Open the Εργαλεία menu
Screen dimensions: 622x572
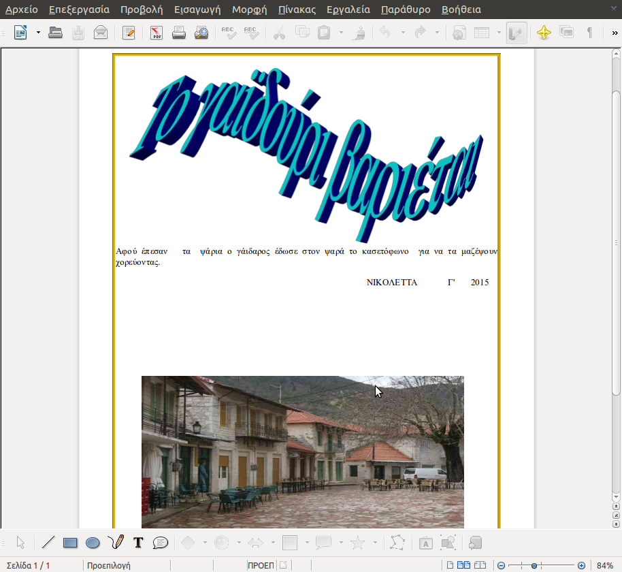[x=348, y=10]
